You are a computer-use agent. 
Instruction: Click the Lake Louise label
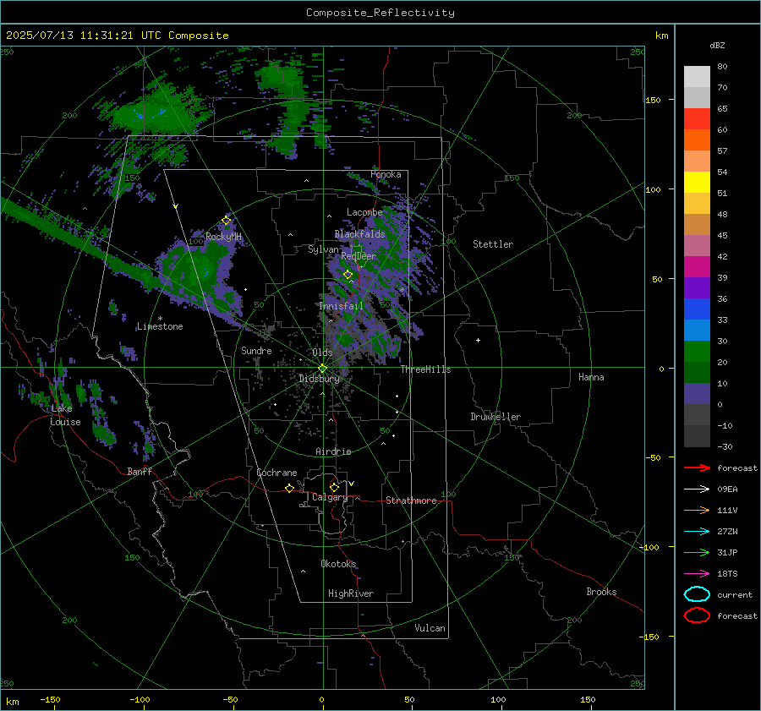click(x=65, y=415)
